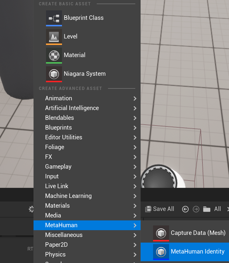The height and width of the screenshot is (263, 229).
Task: Open the Blueprints submenu
Action: click(x=87, y=128)
